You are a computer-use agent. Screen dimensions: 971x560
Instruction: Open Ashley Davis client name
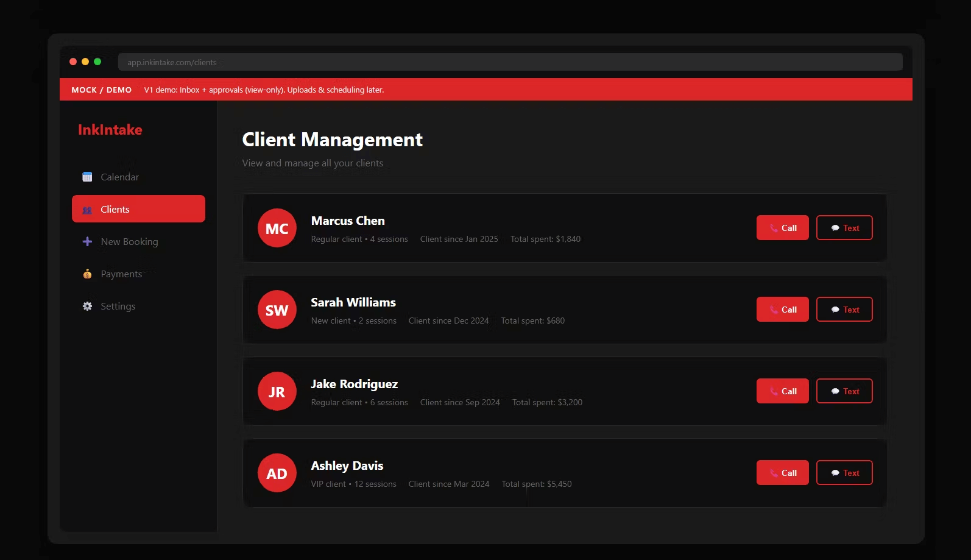[347, 466]
